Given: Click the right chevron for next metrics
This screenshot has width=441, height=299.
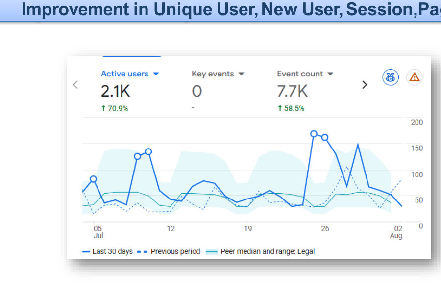Looking at the screenshot, I should click(x=365, y=85).
